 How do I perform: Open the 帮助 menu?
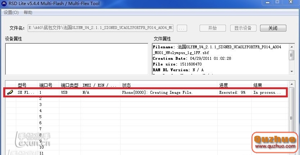click(28, 13)
